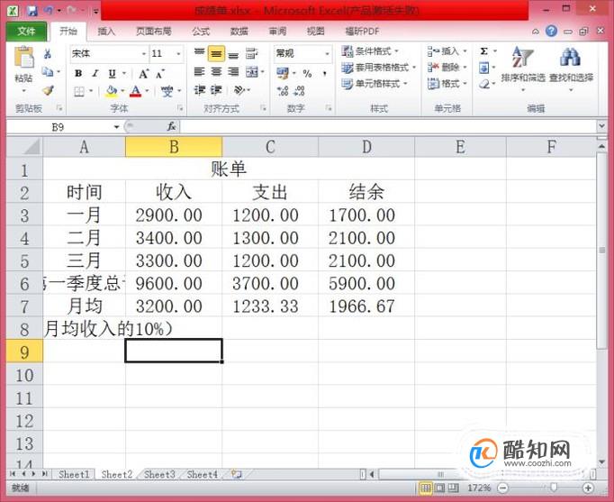Toggle middle vertical alignment
This screenshot has width=614, height=502.
pyautogui.click(x=216, y=54)
